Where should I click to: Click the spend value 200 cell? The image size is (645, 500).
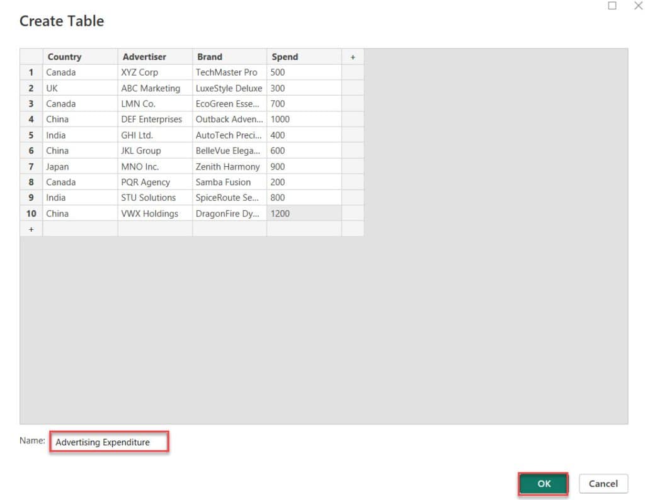(x=304, y=182)
